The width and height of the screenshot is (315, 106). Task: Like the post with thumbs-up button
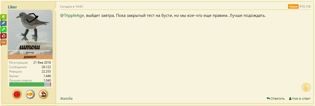306,87
